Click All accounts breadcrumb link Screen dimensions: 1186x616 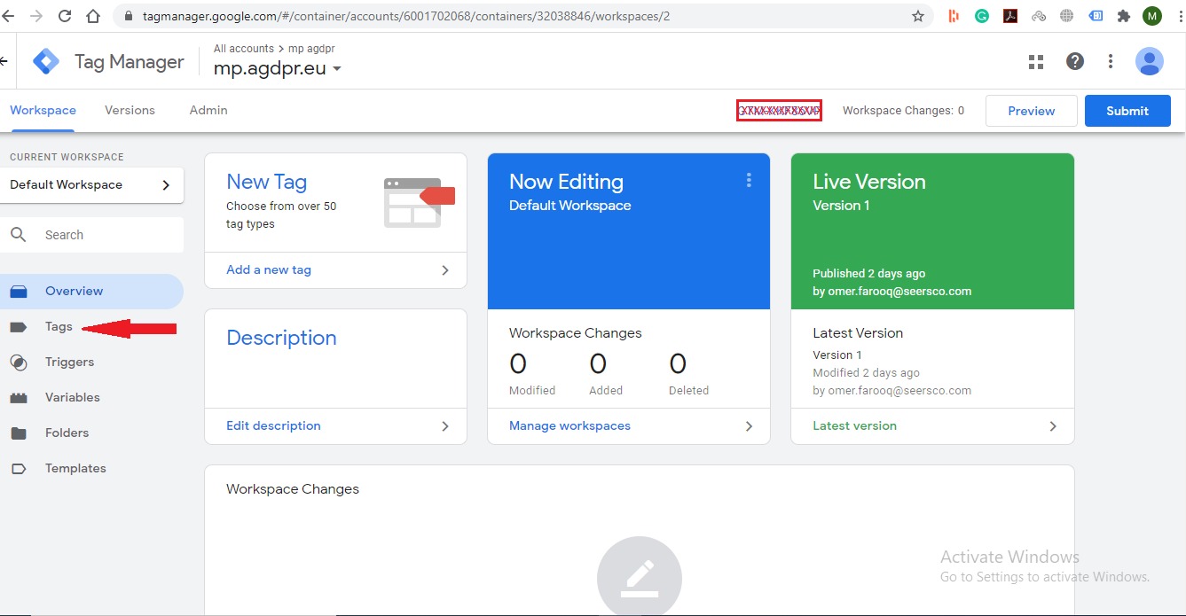click(244, 49)
